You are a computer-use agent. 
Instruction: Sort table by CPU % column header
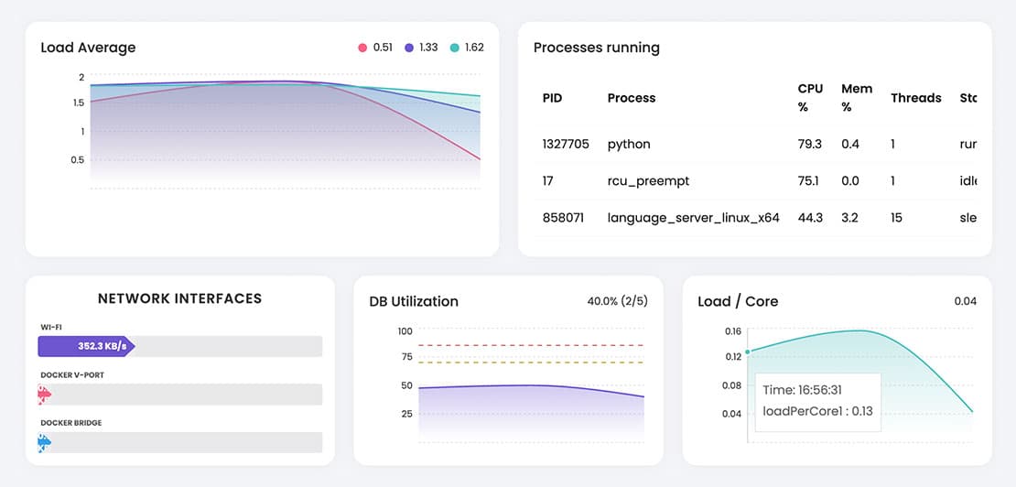coord(810,98)
